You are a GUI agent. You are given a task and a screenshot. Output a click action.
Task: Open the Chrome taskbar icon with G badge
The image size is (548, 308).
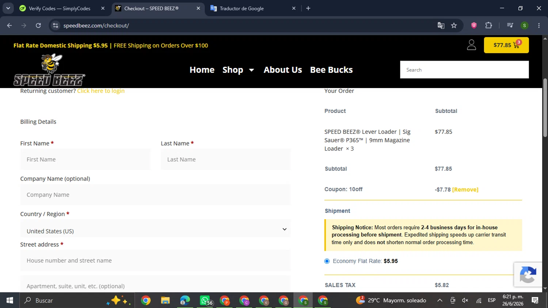283,300
